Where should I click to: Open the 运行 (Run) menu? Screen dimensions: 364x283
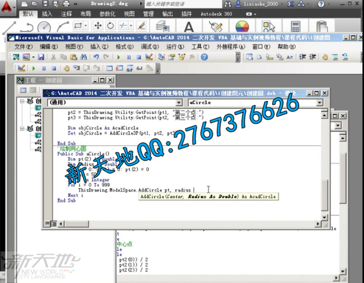click(x=175, y=47)
